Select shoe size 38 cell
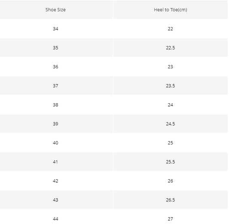229x224 pixels. coord(55,104)
